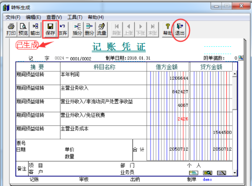Click the 借方金额 column header
The height and width of the screenshot is (186, 252).
pos(167,67)
